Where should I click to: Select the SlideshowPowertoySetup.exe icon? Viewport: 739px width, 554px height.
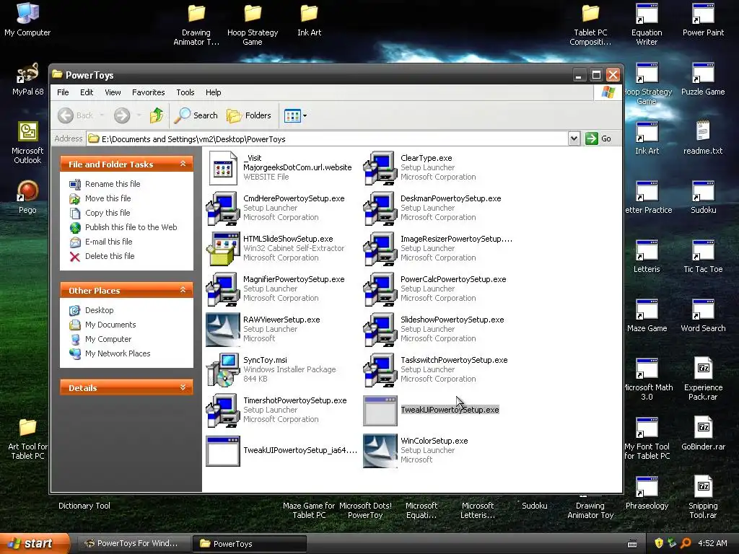[380, 330]
